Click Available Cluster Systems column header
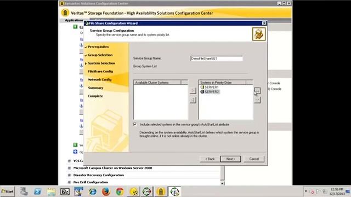351x197 pixels. pos(157,83)
